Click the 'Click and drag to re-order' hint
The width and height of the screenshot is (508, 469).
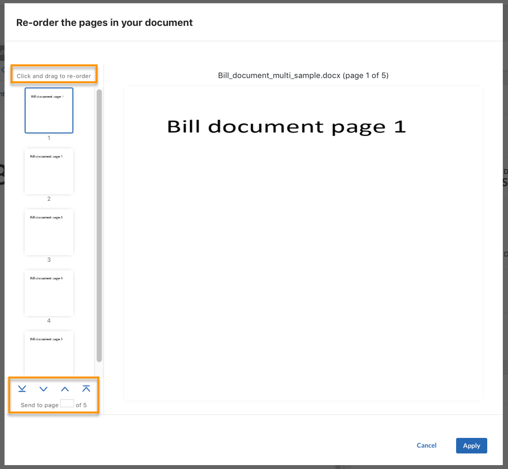pos(54,76)
